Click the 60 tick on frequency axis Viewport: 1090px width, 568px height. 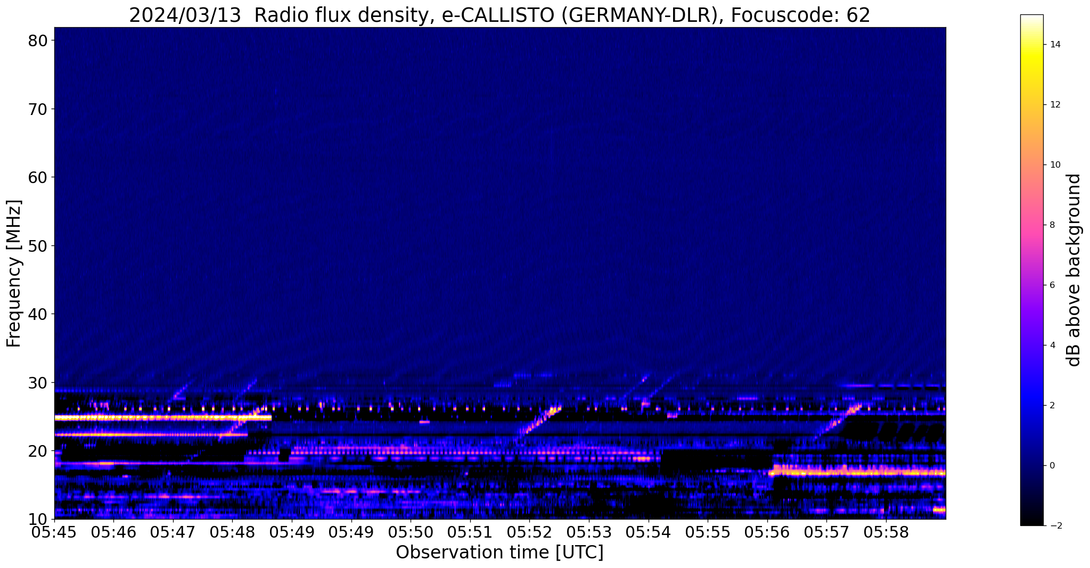(39, 177)
